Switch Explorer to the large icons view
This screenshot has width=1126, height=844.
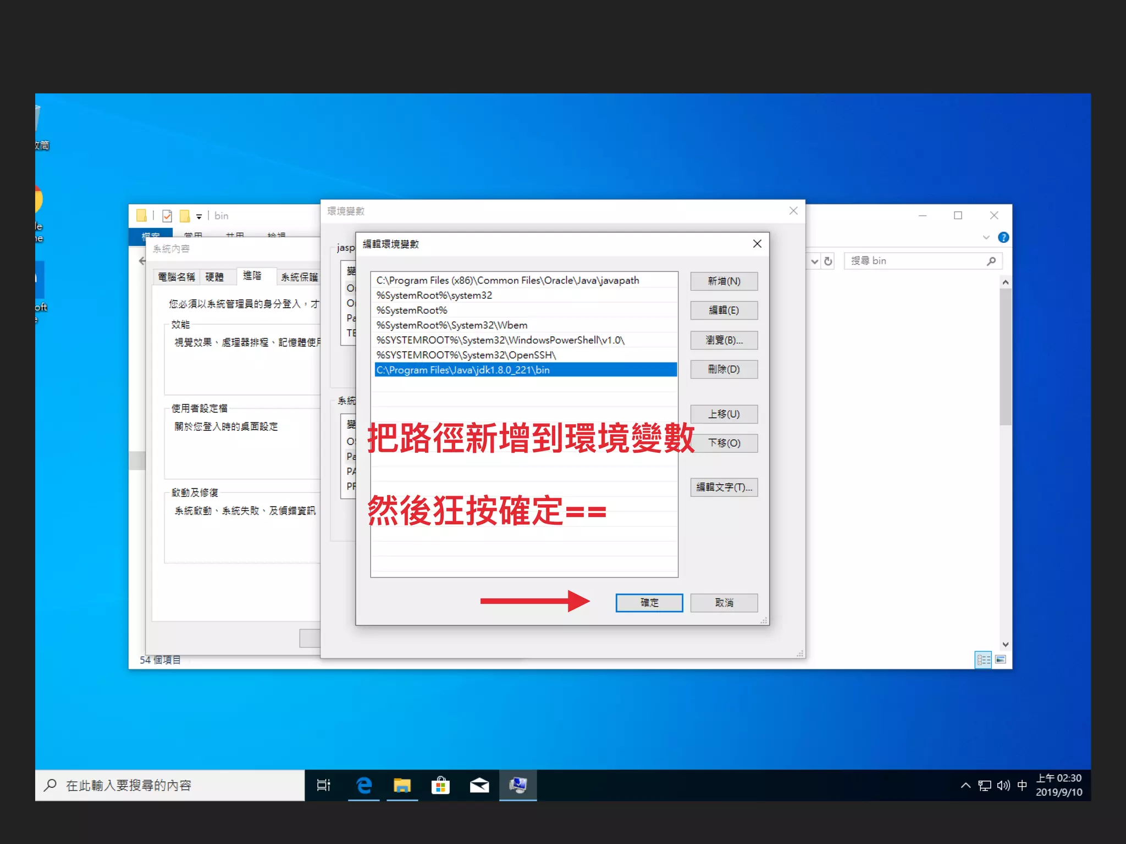[x=1001, y=659]
